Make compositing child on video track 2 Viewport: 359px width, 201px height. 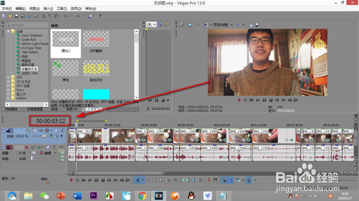57,136
